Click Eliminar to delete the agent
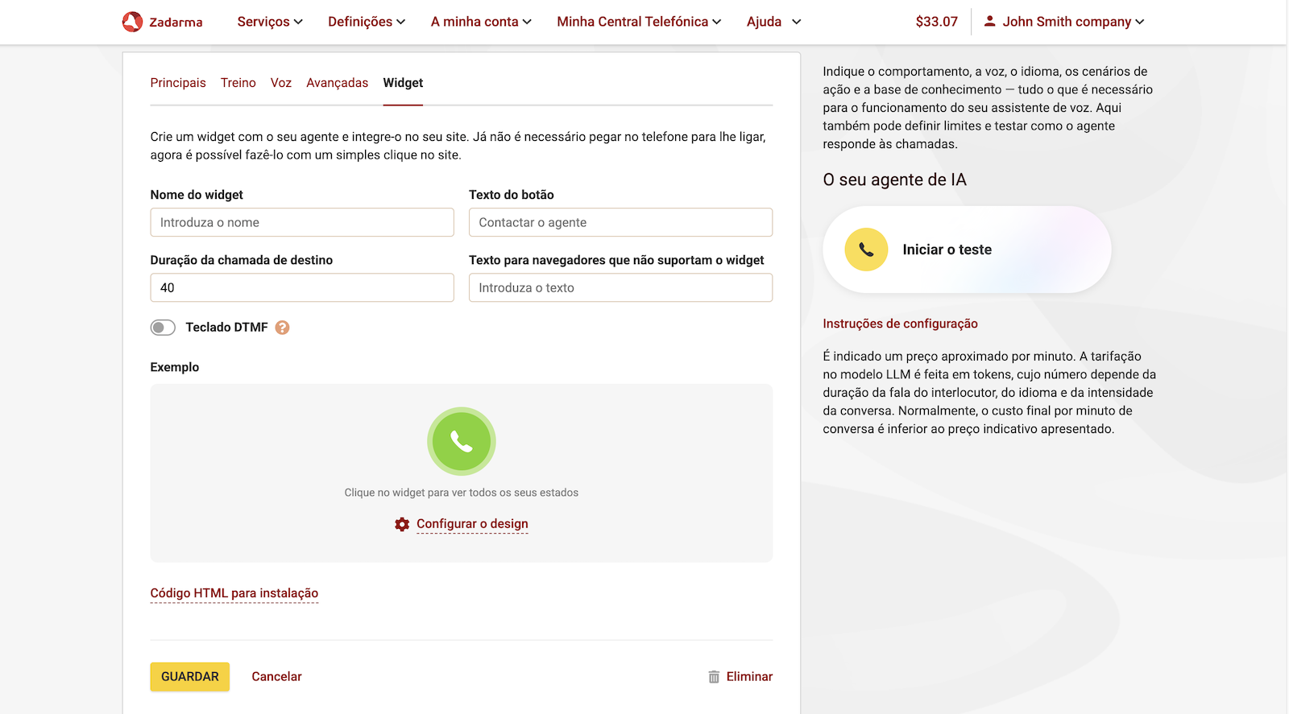Viewport: 1289px width, 714px height. (x=749, y=677)
